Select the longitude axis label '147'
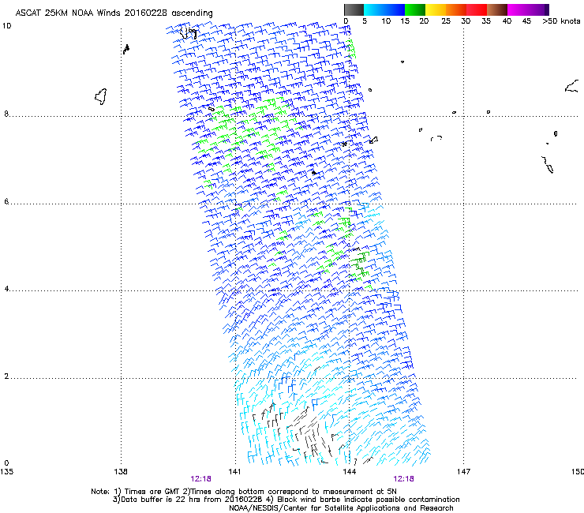 pos(463,472)
